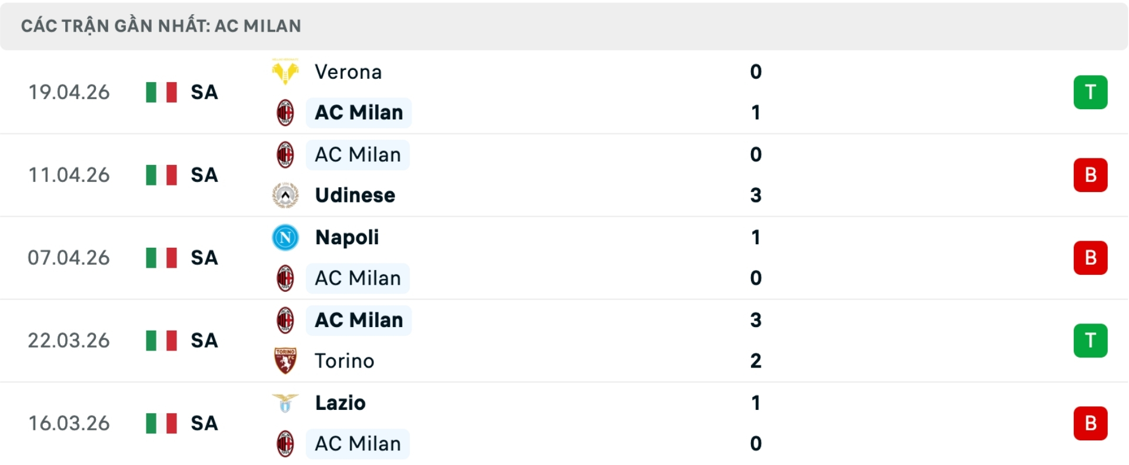Click the SA league label for 07.04.26
1129x465 pixels.
pos(204,258)
